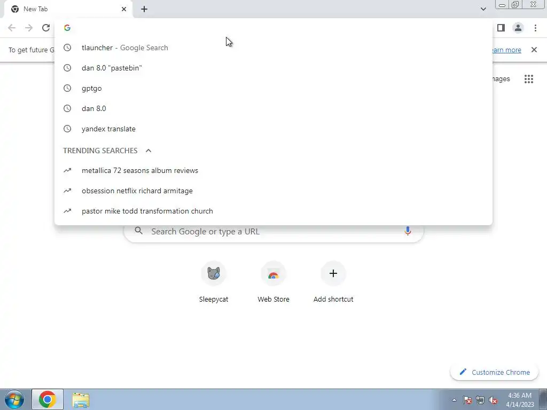The image size is (547, 410).
Task: Click the Show desktop strip
Action: pyautogui.click(x=543, y=399)
